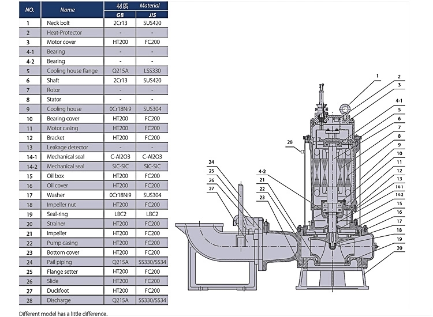Select Q215A material for Cooling house flange
The height and width of the screenshot is (317, 433).
[x=121, y=71]
